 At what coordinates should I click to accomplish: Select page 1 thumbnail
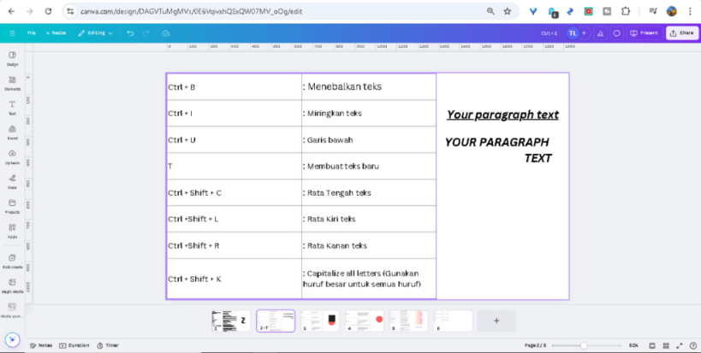point(231,321)
